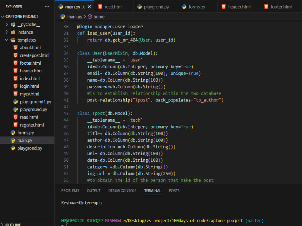Switch to the forms.py tab
The image size is (302, 226).
coord(198,6)
